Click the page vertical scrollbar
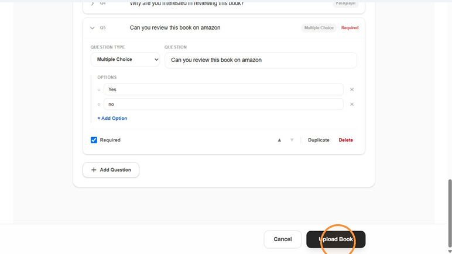The height and width of the screenshot is (254, 452). pyautogui.click(x=450, y=213)
